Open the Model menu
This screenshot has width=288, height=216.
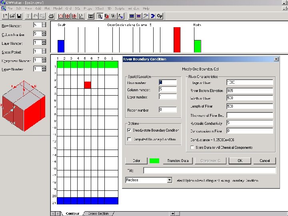pyautogui.click(x=58, y=8)
